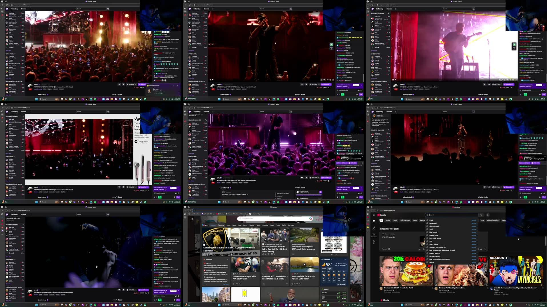Open You in YouTube sidebar
The image size is (547, 307).
click(x=374, y=242)
